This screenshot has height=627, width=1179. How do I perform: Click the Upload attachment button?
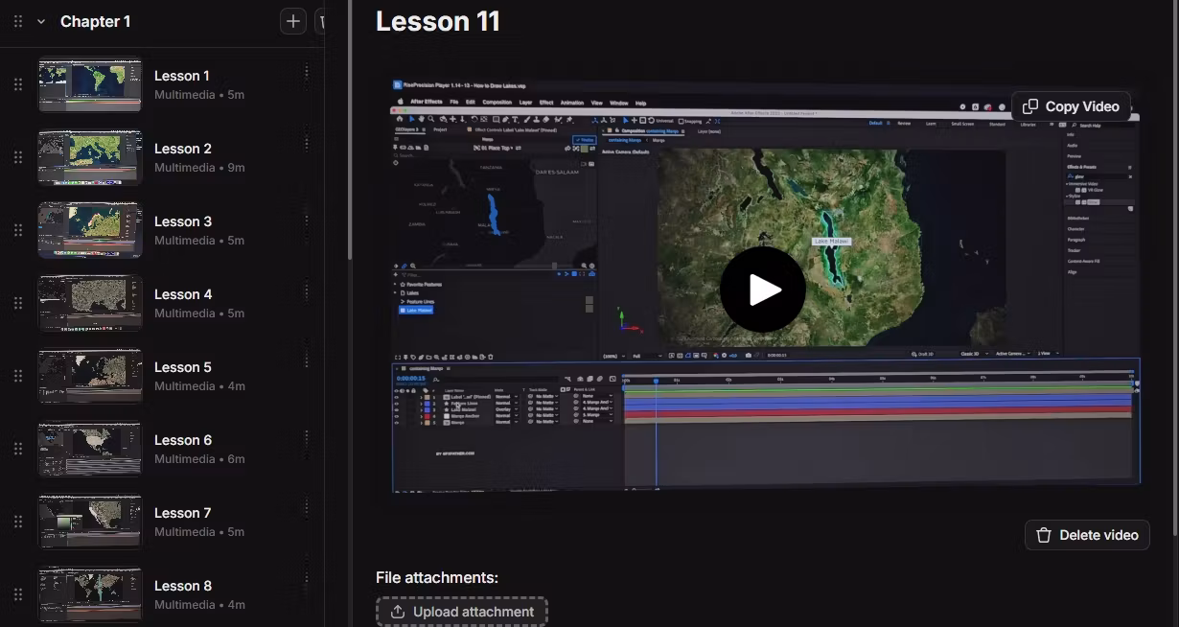[x=462, y=612]
